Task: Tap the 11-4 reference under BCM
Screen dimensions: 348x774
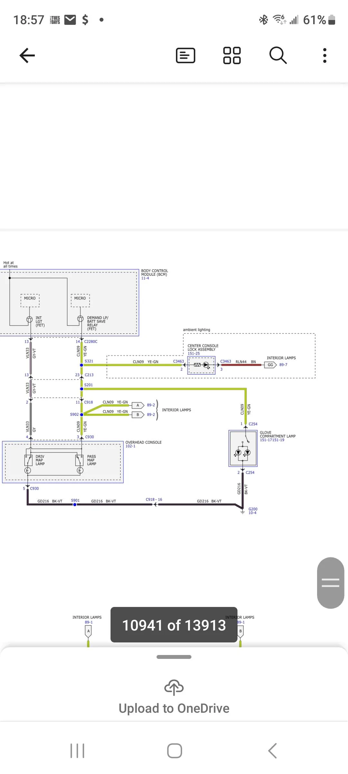Action: point(145,278)
